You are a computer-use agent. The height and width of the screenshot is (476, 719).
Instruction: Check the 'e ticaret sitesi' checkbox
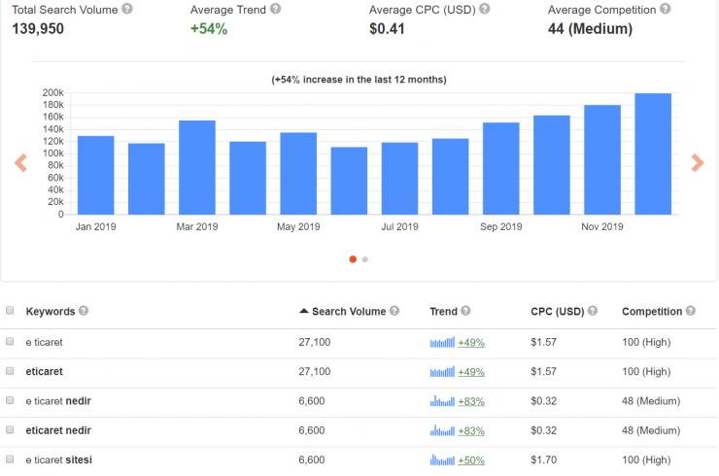click(x=10, y=459)
